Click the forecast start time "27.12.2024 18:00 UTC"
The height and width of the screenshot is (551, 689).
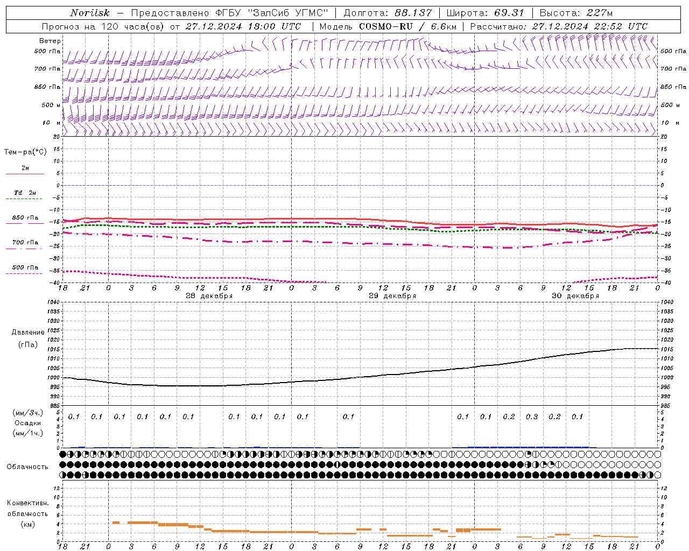tap(243, 26)
